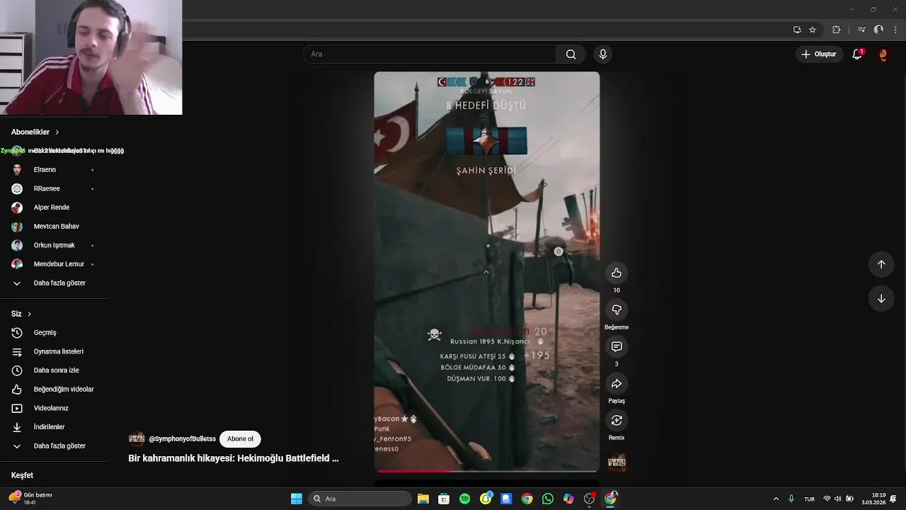Open Chrome media control icon
The height and width of the screenshot is (510, 906).
[x=861, y=30]
